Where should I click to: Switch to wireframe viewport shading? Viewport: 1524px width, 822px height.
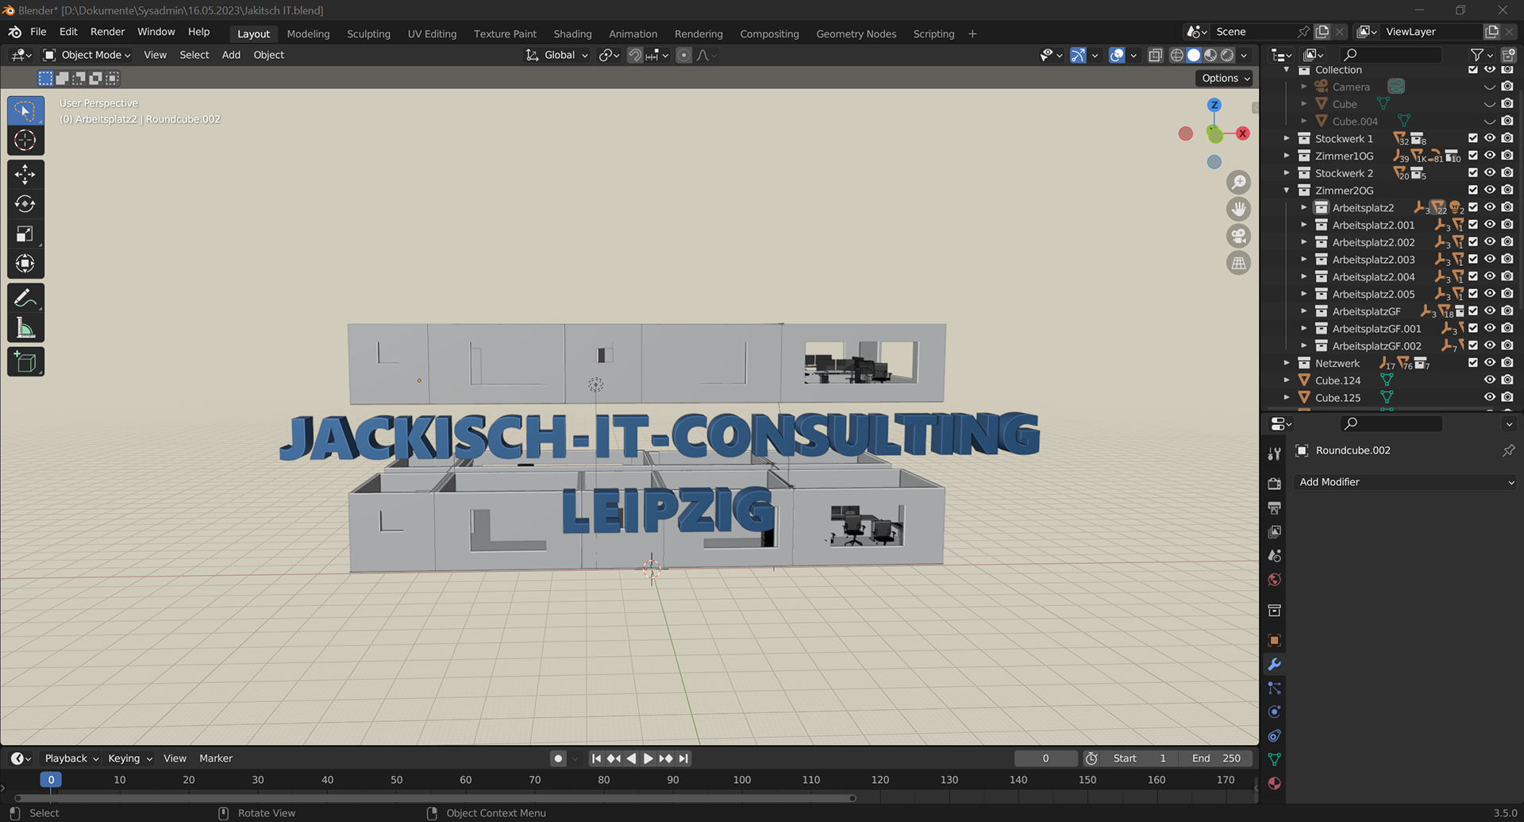click(1177, 55)
